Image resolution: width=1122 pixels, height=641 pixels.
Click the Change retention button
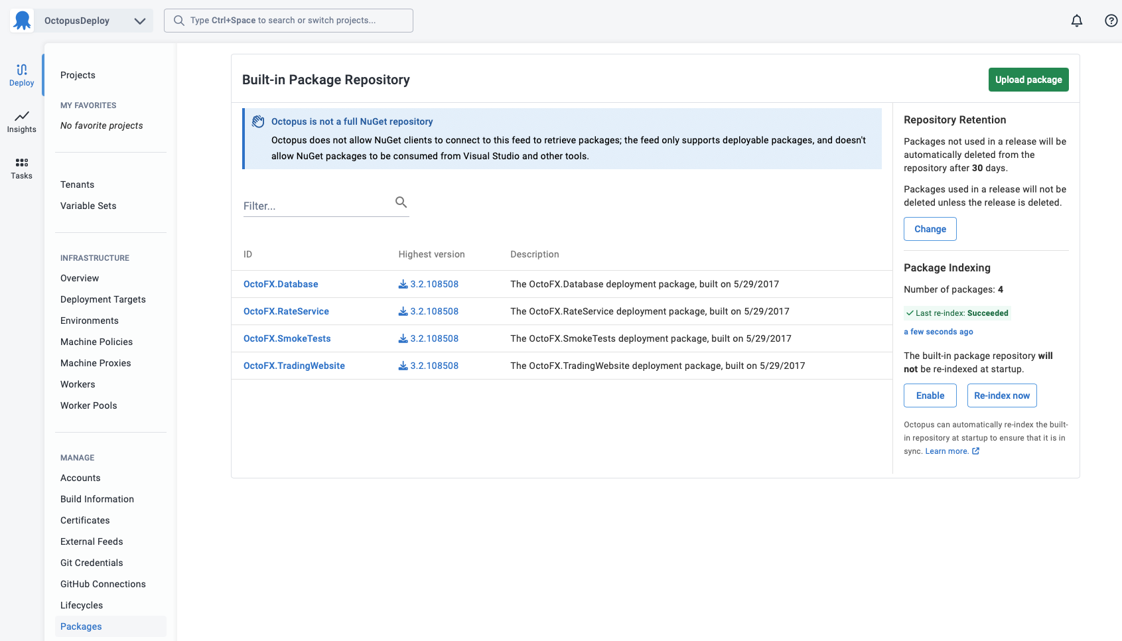(930, 229)
